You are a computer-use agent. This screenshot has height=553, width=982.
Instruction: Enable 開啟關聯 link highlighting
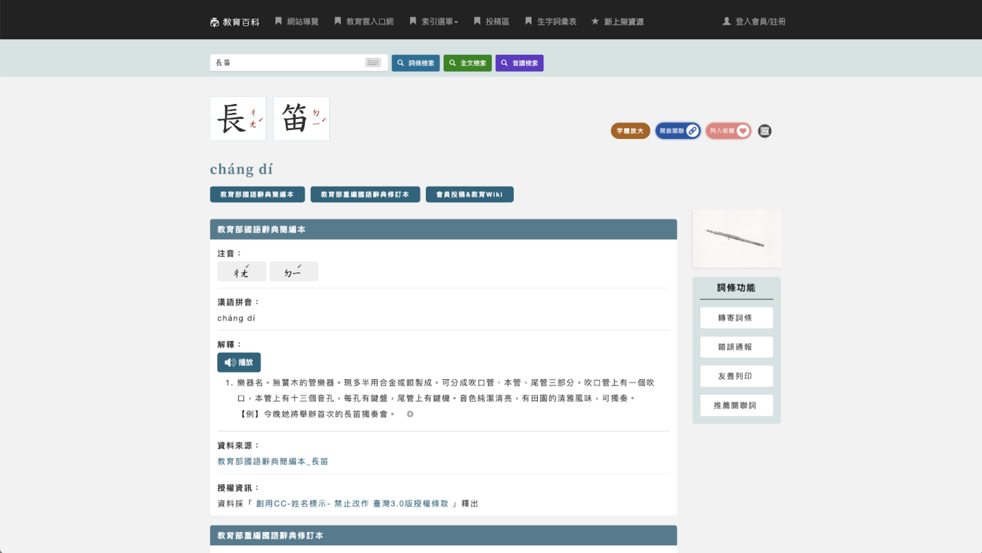coord(678,131)
